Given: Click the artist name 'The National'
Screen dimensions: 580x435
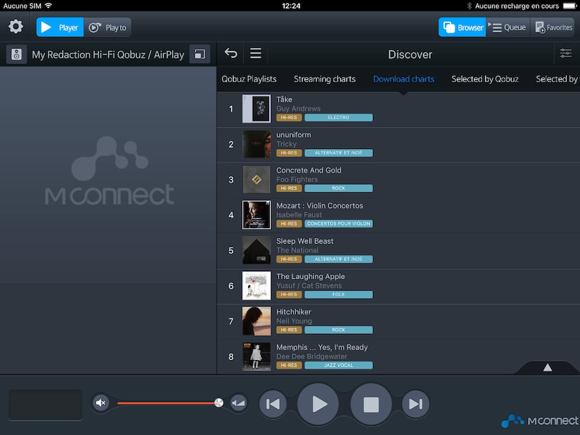Looking at the screenshot, I should [297, 250].
